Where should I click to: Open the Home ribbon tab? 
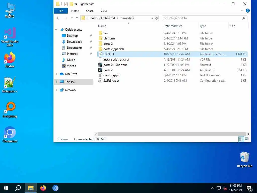[75, 11]
